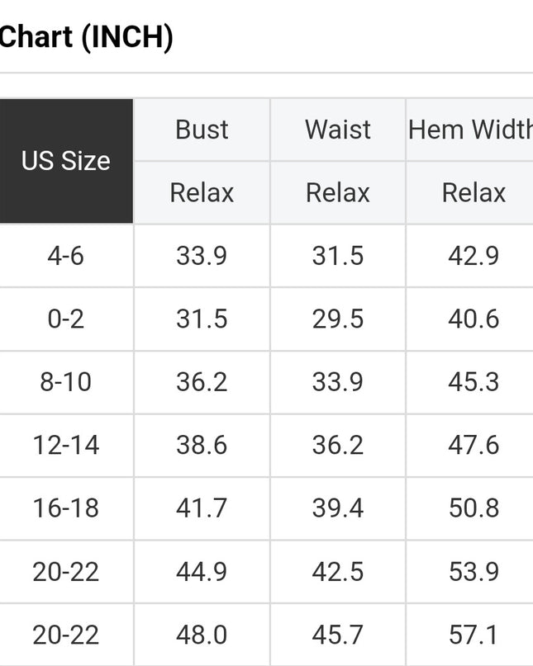
Task: Click the Relax subheader under Bust
Action: tap(202, 192)
